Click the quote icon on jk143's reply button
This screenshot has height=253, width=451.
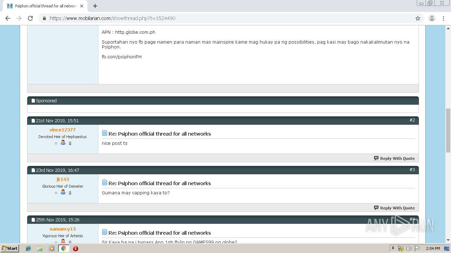376,208
